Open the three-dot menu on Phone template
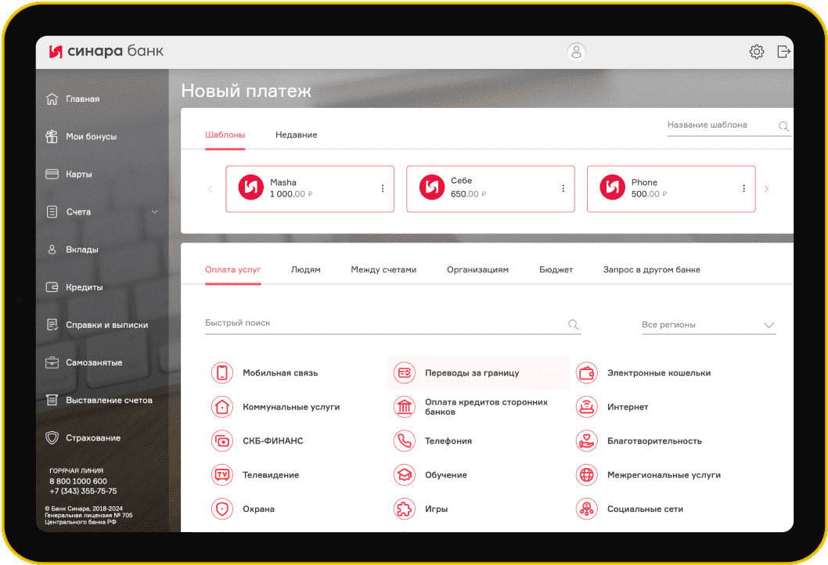The height and width of the screenshot is (565, 828). pos(743,189)
